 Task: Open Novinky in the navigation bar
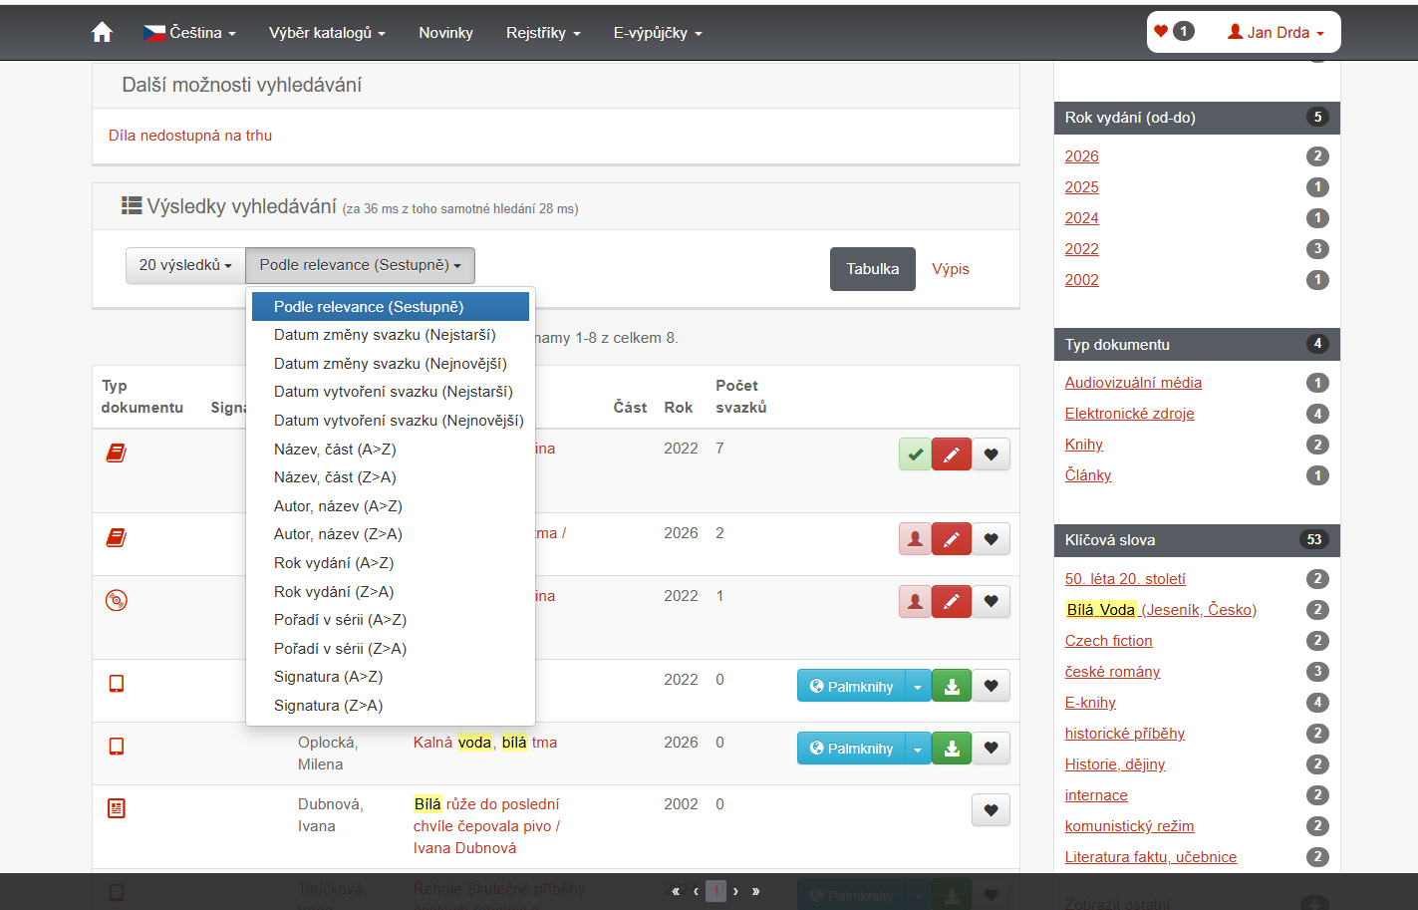(445, 33)
